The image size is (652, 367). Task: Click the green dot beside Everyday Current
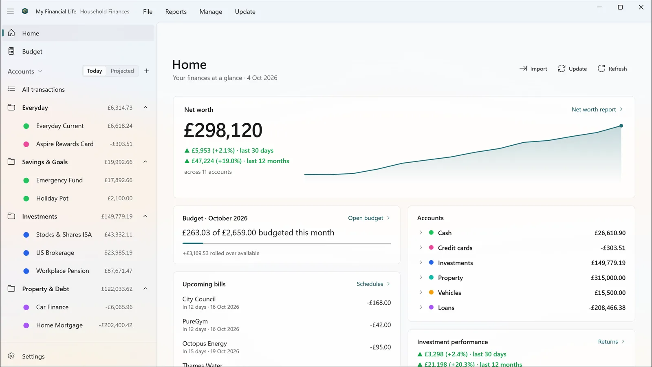tap(26, 126)
